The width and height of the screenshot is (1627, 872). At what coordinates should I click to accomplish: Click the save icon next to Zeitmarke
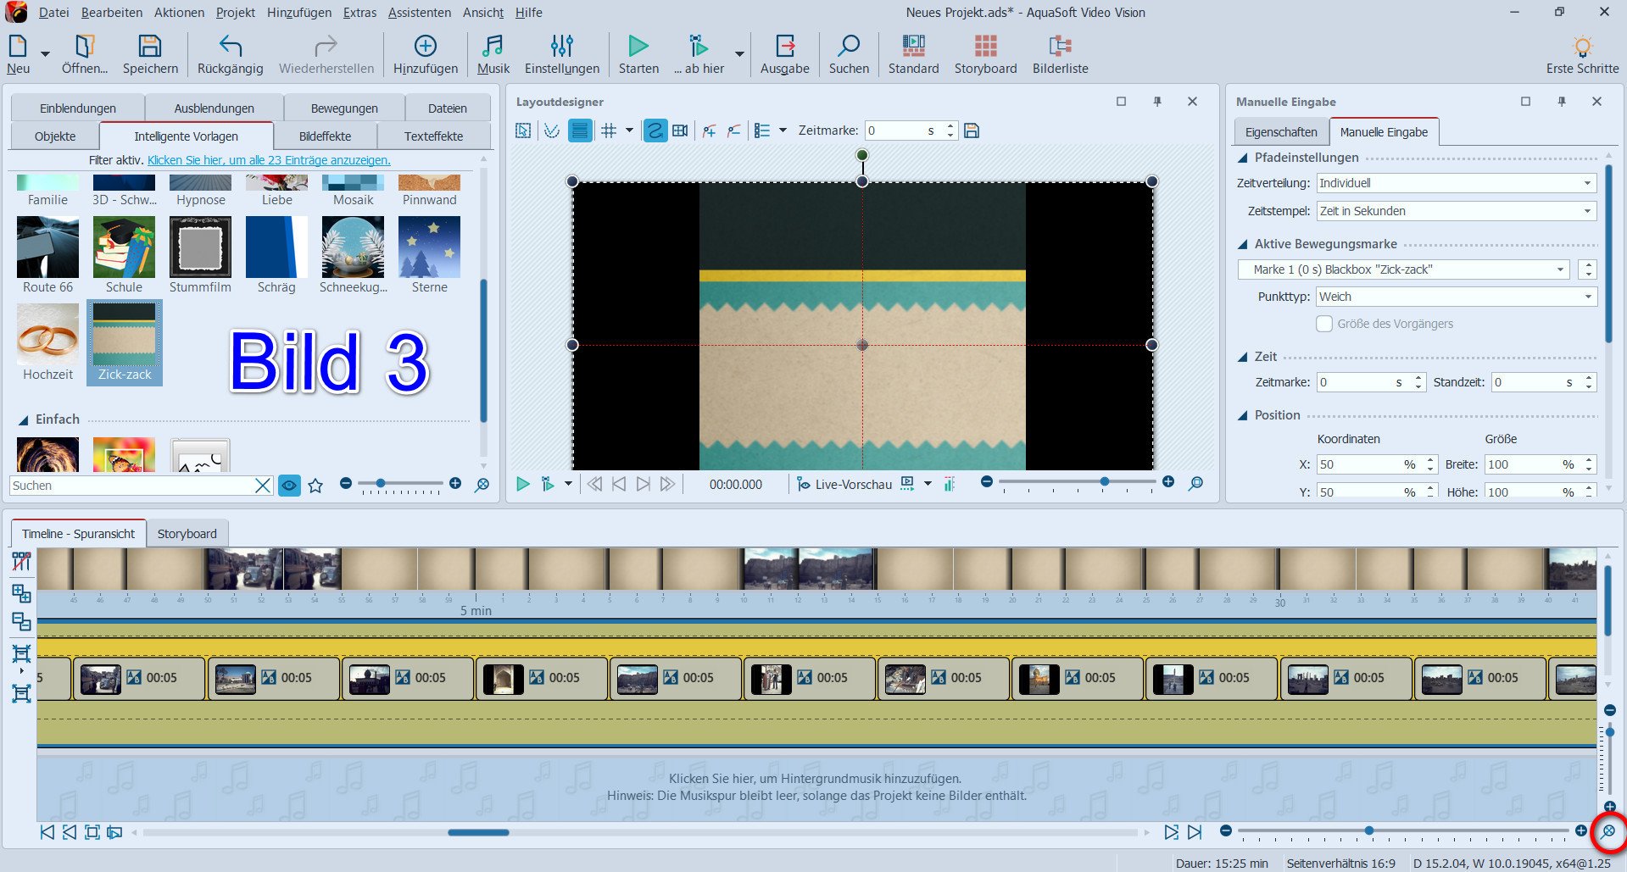click(972, 131)
